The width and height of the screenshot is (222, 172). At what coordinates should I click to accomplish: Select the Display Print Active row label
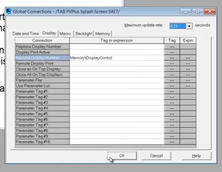point(42,52)
